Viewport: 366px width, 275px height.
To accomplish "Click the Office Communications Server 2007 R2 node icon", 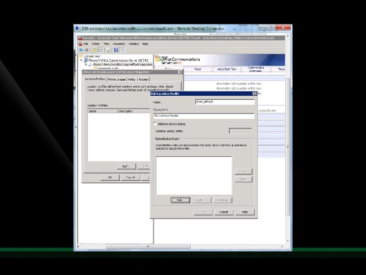I will [x=86, y=60].
